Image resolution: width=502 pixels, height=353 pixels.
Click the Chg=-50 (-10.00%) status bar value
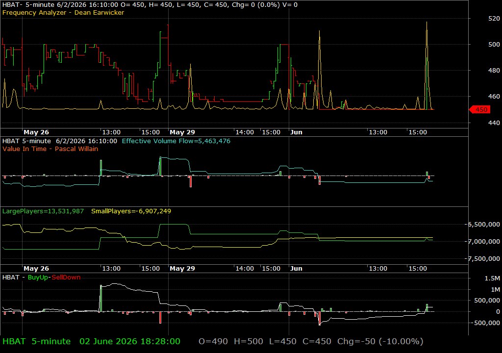click(x=380, y=341)
